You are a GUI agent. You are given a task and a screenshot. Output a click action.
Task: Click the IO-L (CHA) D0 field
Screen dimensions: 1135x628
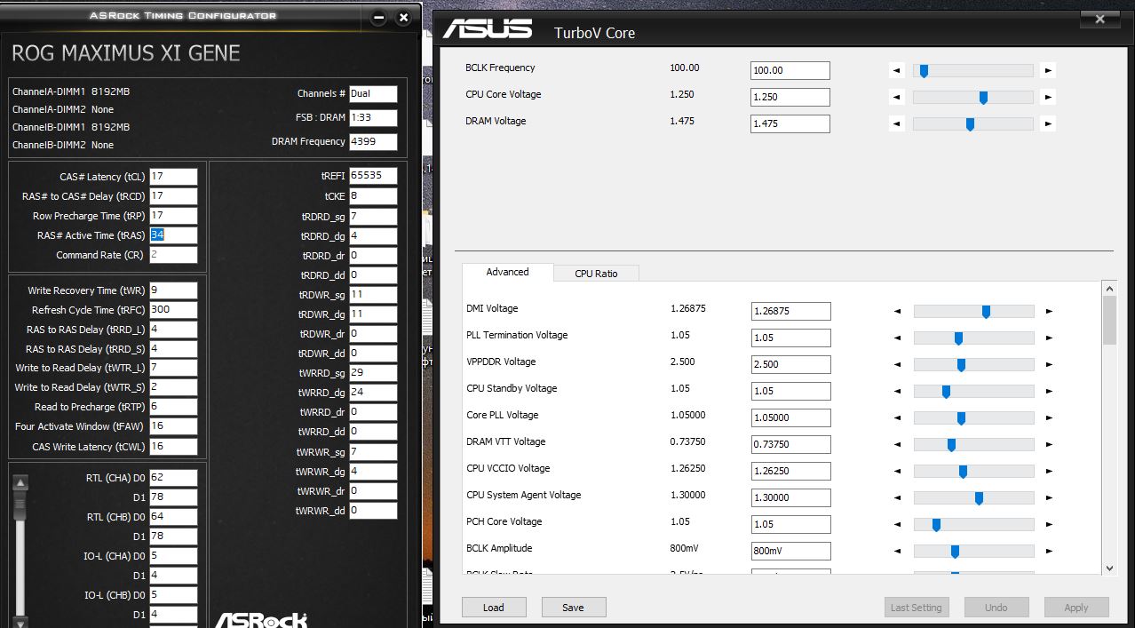173,556
